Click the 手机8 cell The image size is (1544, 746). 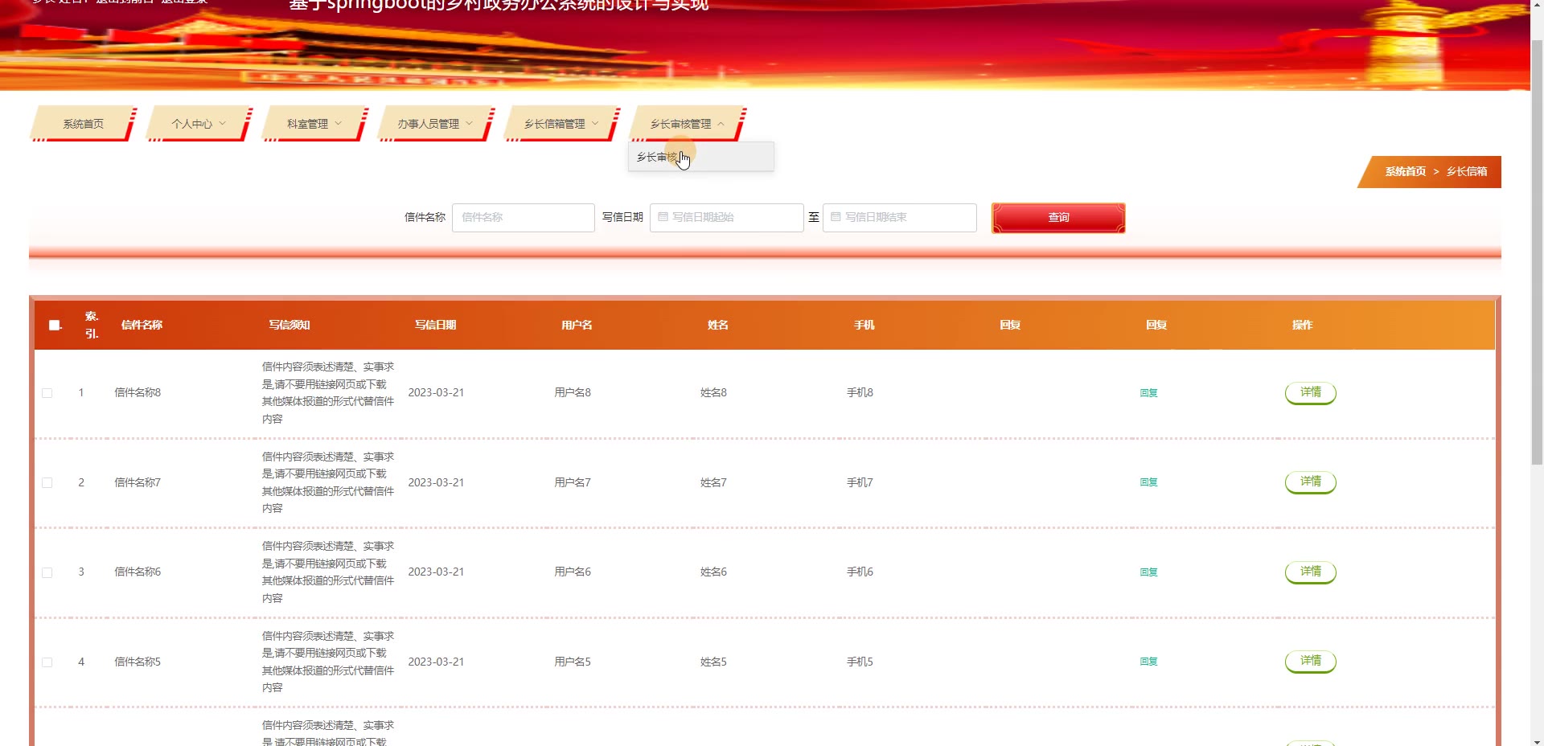coord(860,393)
